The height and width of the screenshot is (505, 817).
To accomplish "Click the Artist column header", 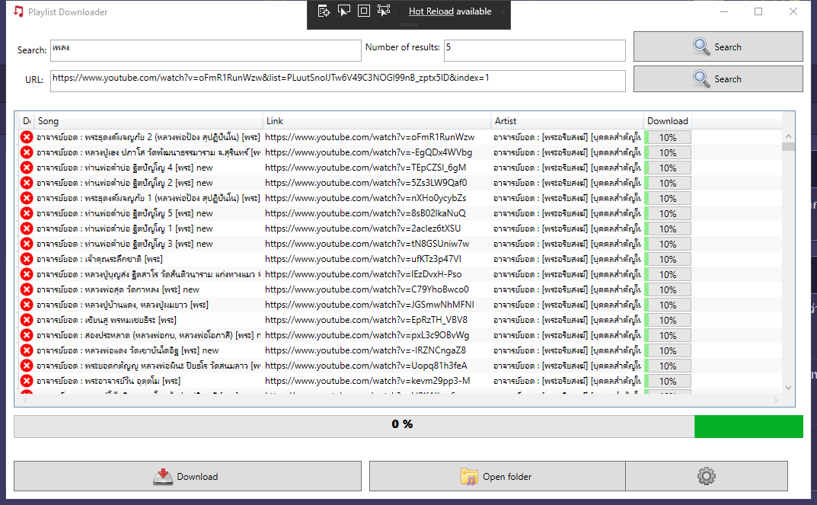I will pos(567,121).
